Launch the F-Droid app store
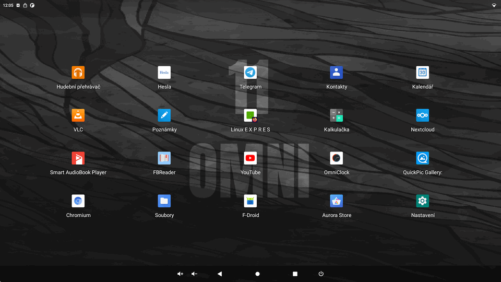Screen dimensions: 501x282 point(250,201)
